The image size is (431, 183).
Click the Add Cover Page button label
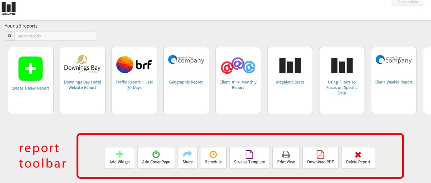[x=156, y=162]
